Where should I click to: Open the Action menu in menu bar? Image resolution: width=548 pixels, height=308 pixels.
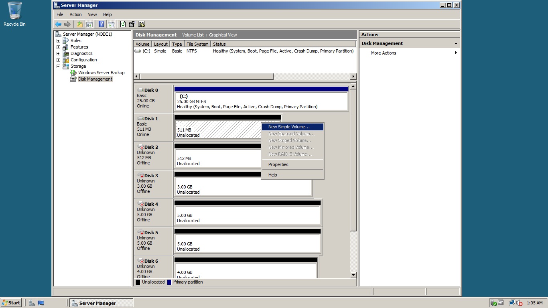pyautogui.click(x=75, y=14)
